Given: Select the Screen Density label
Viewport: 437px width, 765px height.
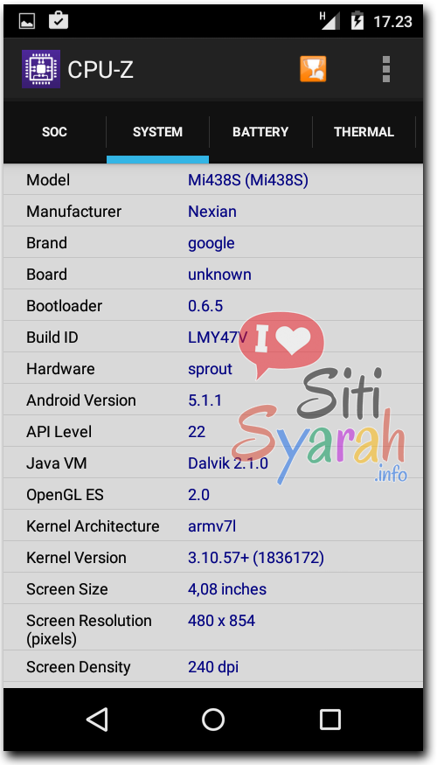Looking at the screenshot, I should [78, 667].
